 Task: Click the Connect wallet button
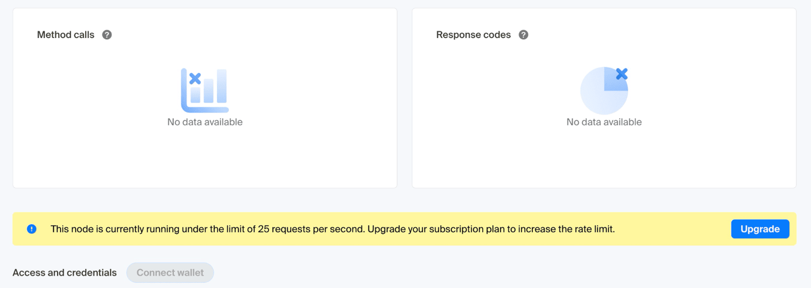click(x=170, y=272)
